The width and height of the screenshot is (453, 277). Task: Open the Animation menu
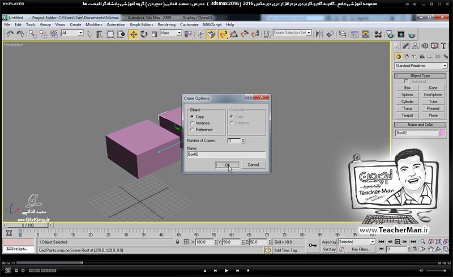tap(116, 24)
